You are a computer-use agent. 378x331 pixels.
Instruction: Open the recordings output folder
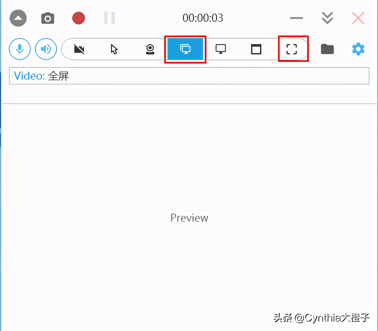point(327,49)
